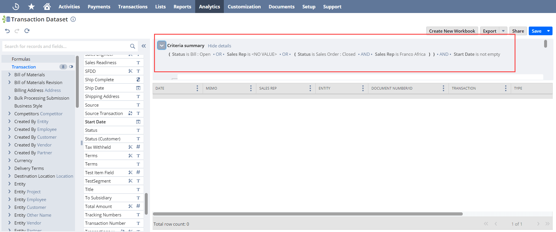This screenshot has height=232, width=556.
Task: Click the horizontal scrollbar under the table
Action: point(308,214)
